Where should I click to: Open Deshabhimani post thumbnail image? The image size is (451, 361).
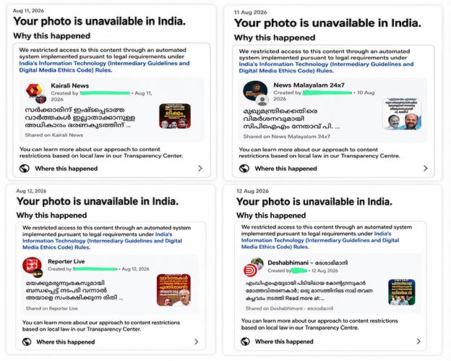[402, 292]
